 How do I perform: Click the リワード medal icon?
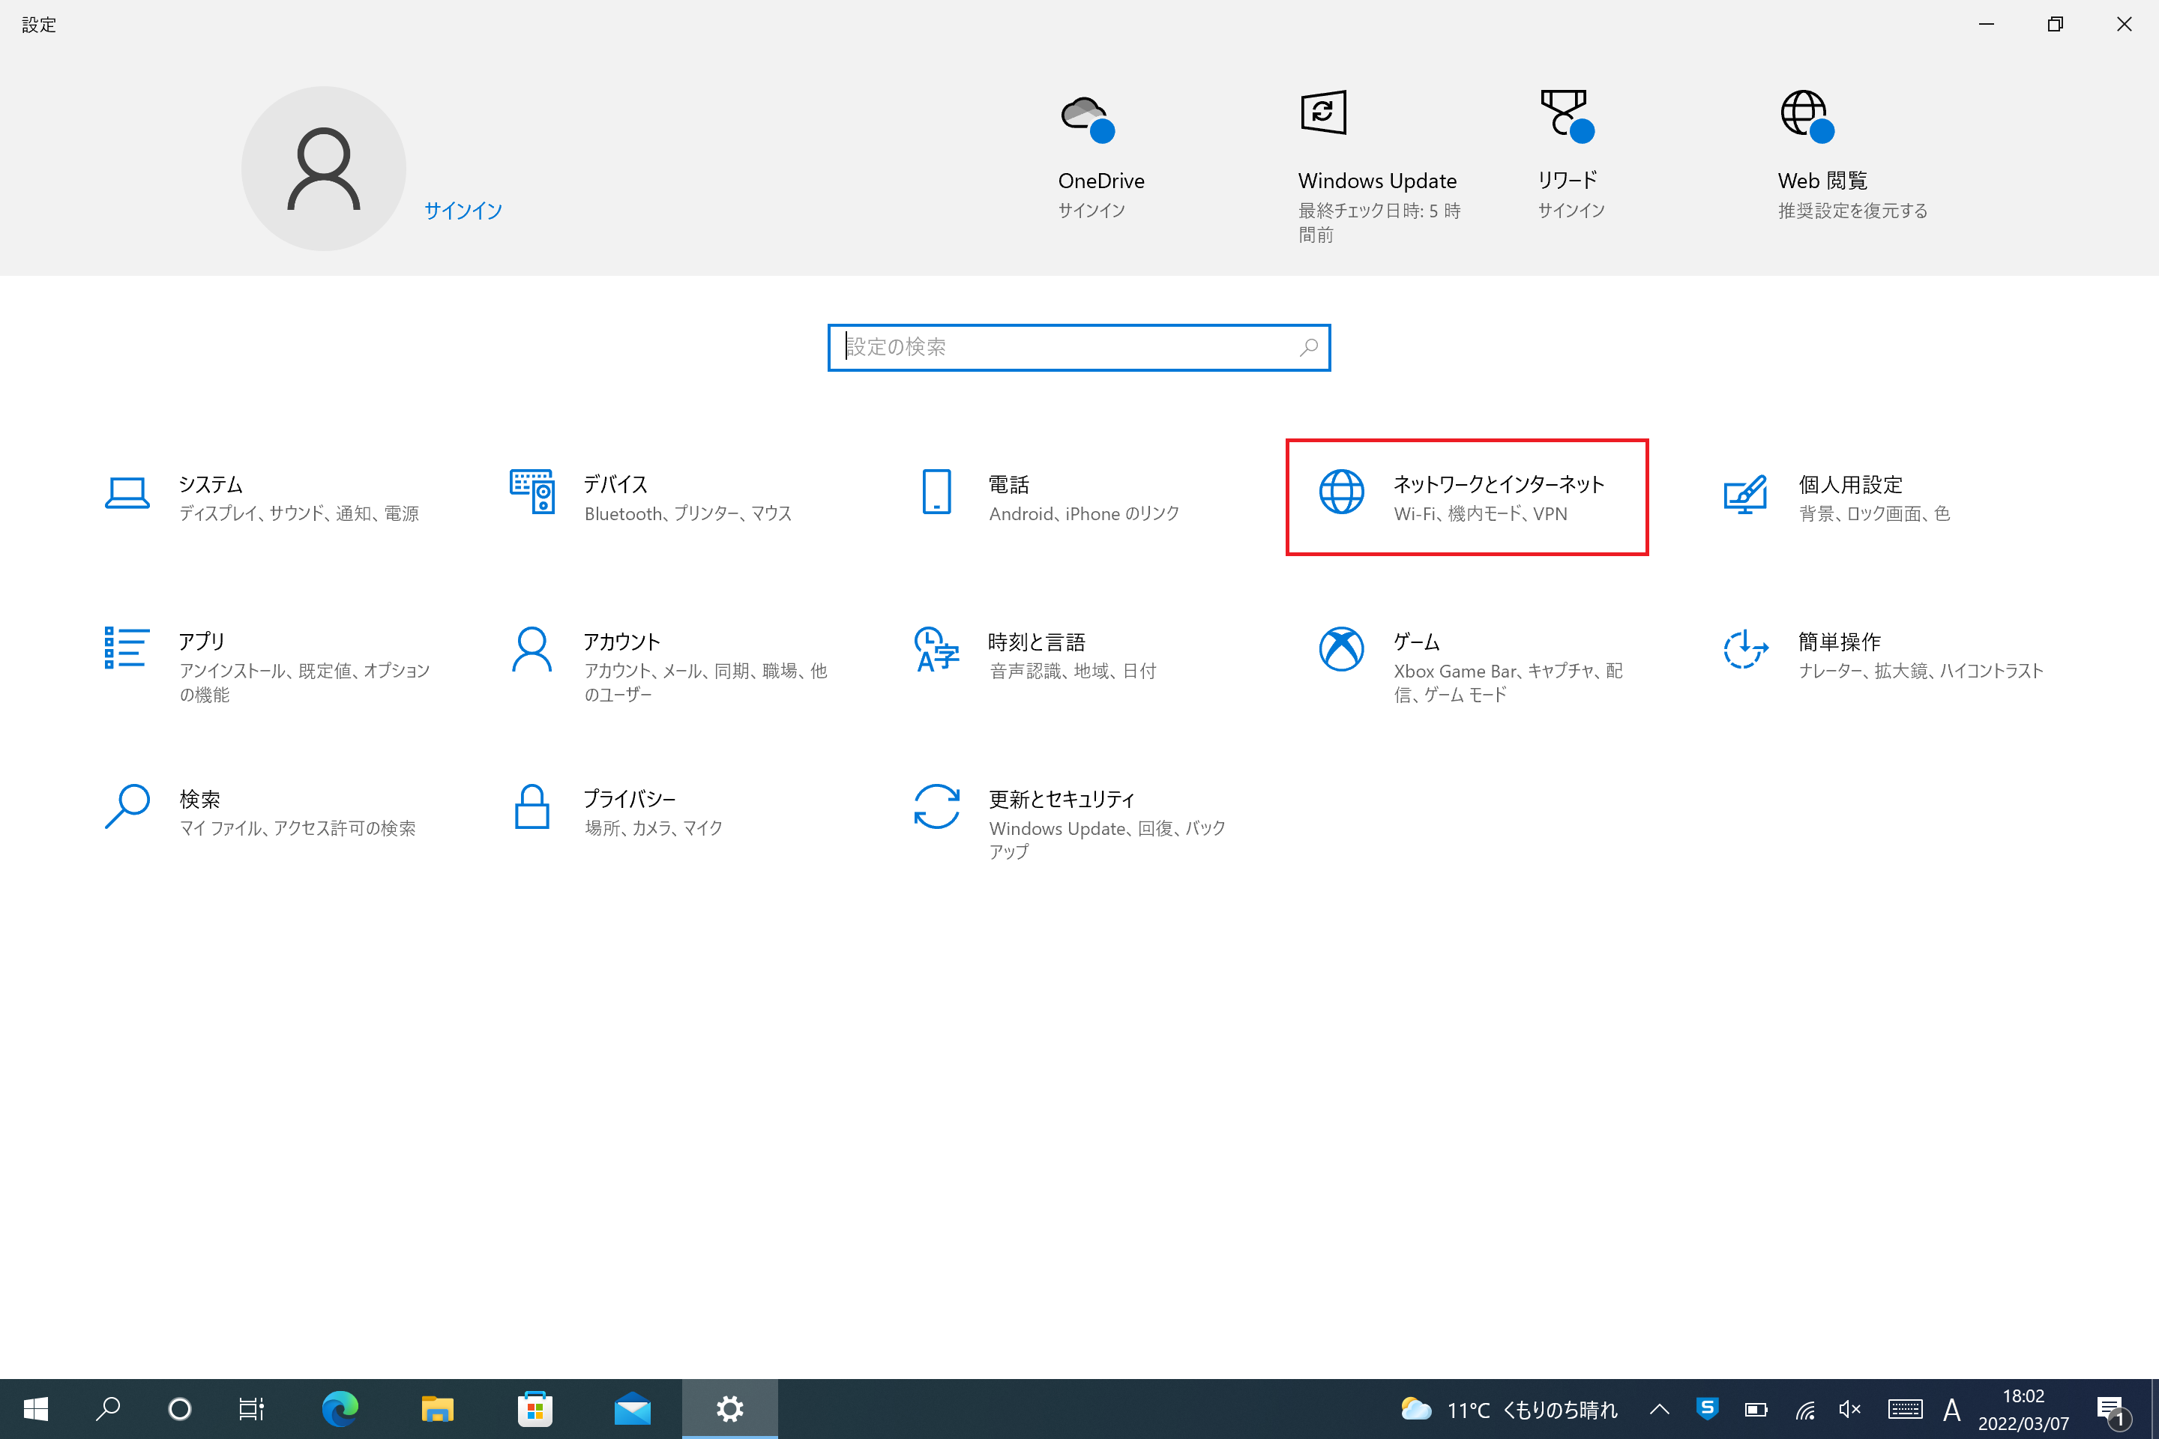point(1567,115)
